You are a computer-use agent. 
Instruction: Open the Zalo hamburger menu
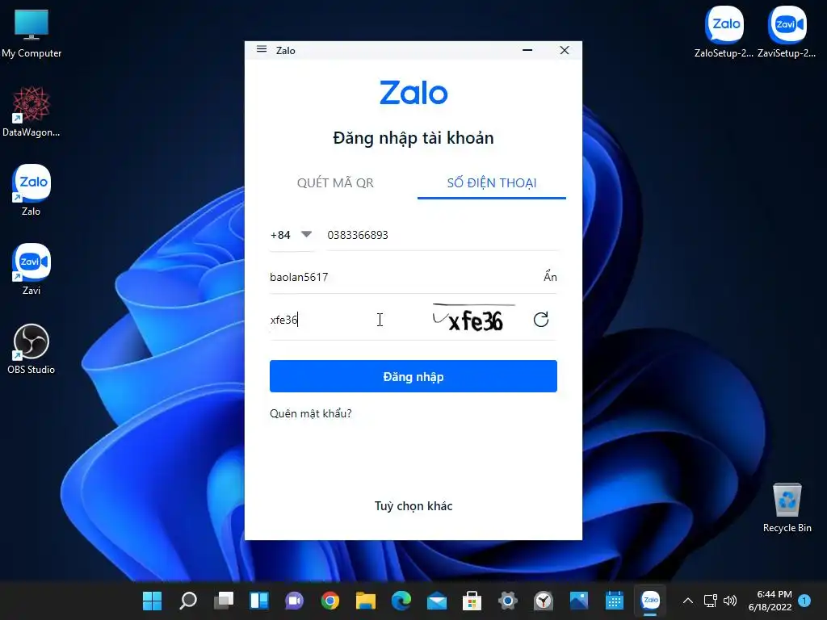coord(262,49)
